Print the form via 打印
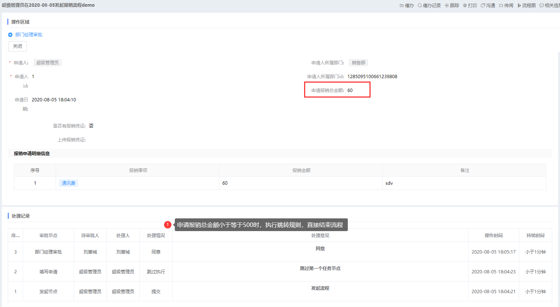 pos(470,6)
